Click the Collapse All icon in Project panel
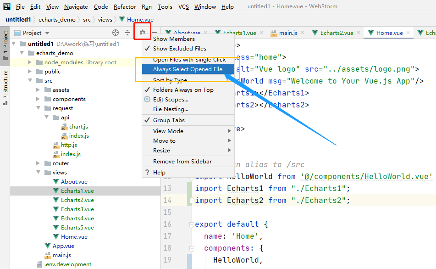The image size is (436, 269). (x=127, y=33)
